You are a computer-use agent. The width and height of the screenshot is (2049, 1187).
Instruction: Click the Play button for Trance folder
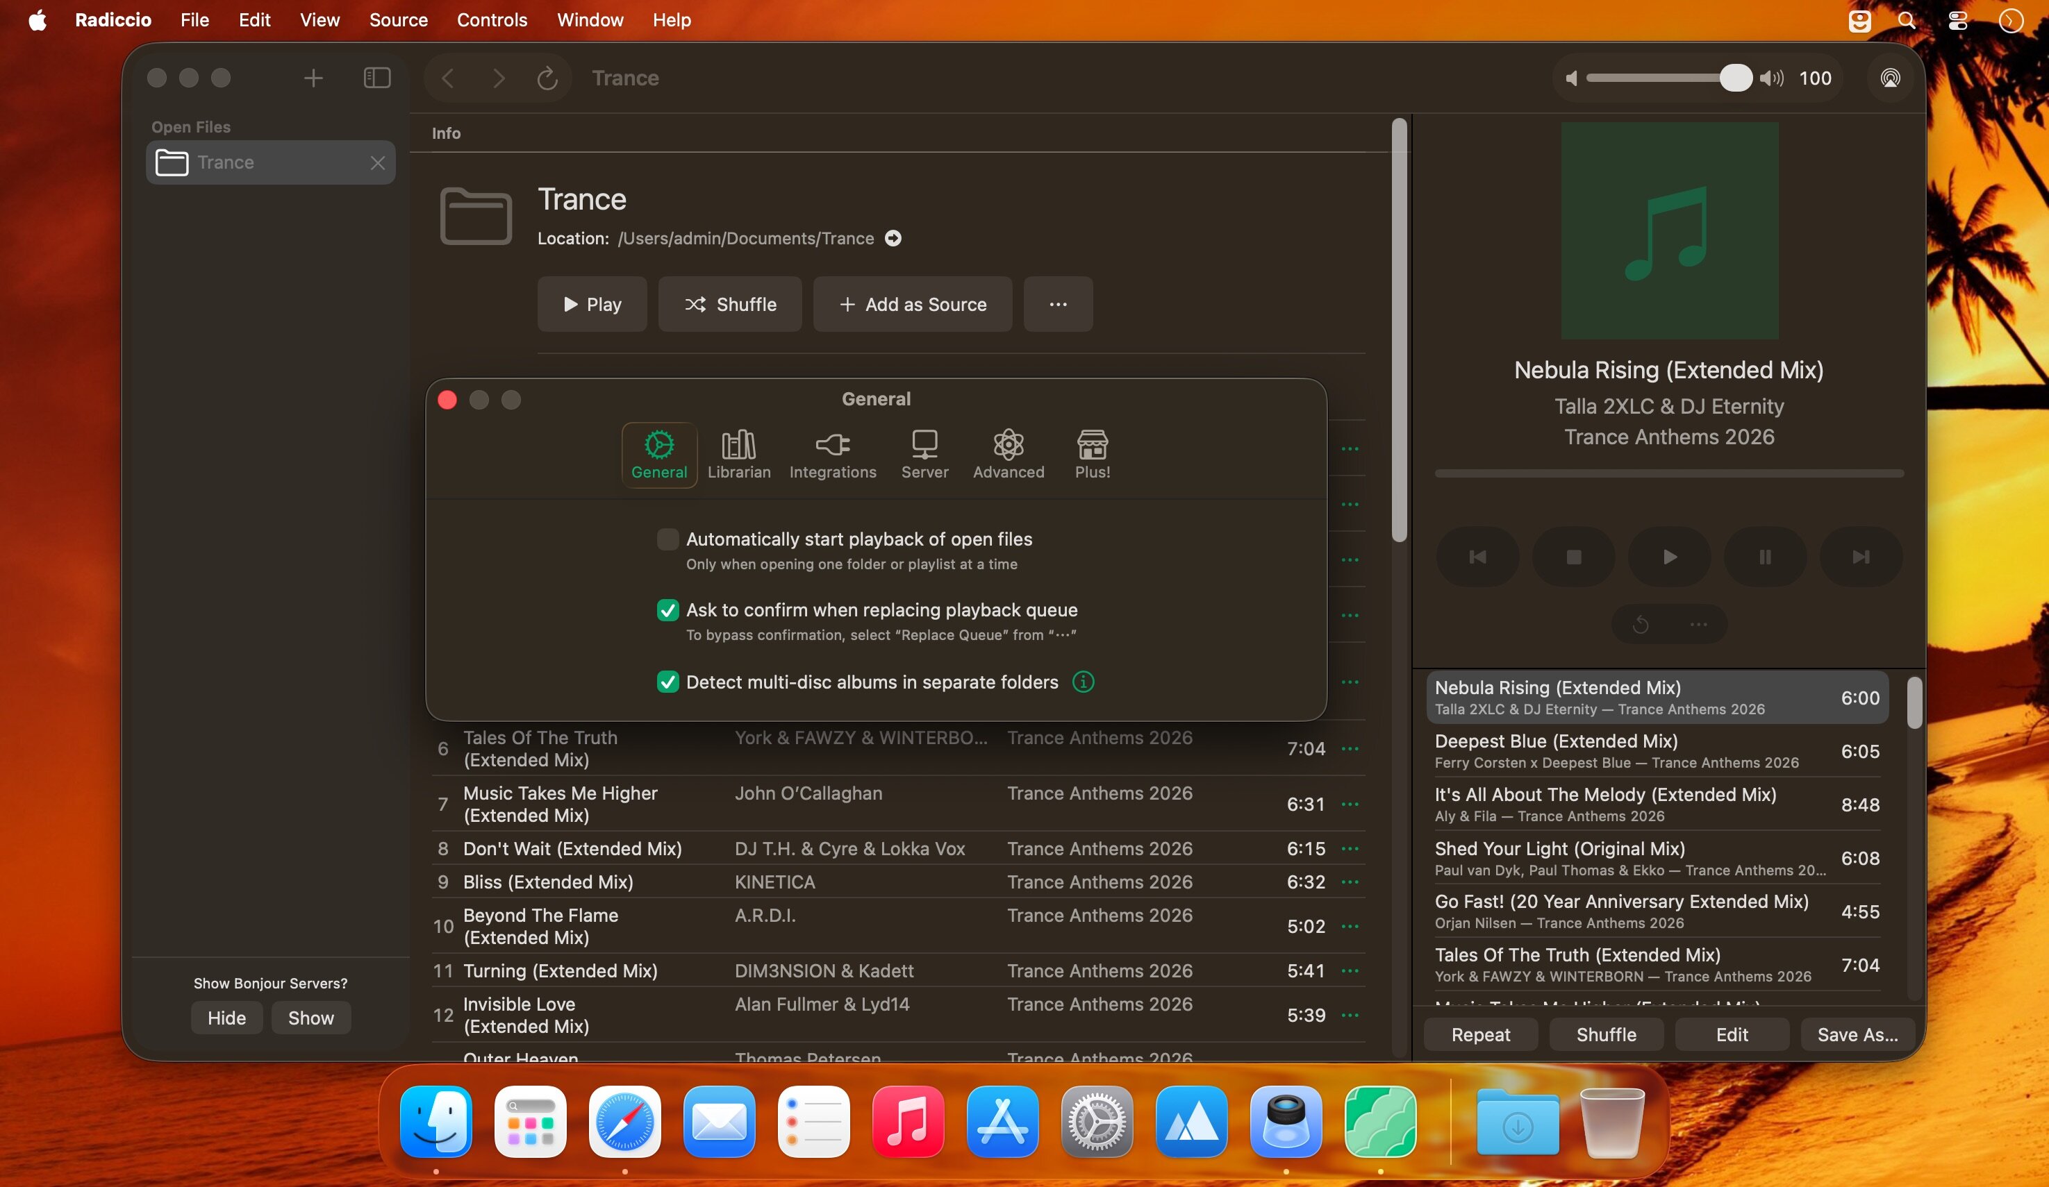592,304
